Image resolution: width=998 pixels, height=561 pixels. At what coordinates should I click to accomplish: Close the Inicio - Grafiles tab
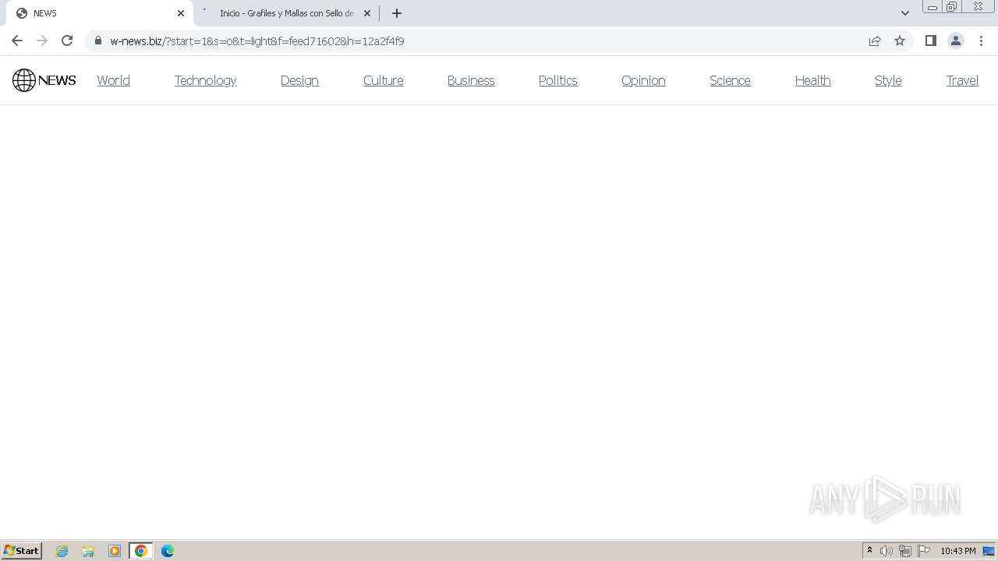point(367,13)
